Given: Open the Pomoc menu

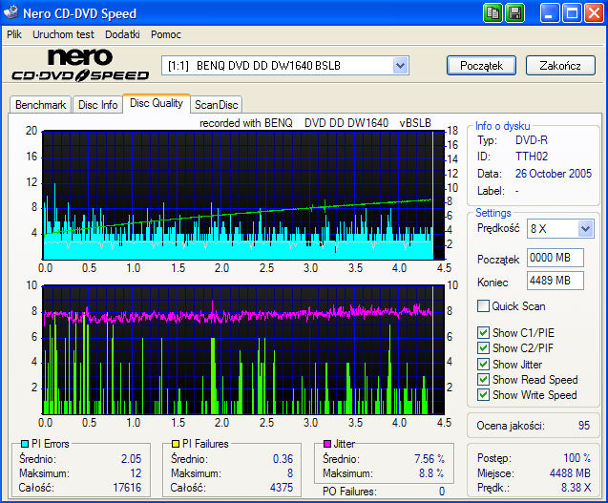Looking at the screenshot, I should [x=166, y=34].
